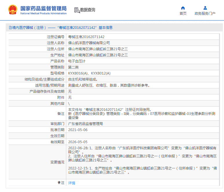224x192 pixels.
Task: Click 国家药品监督管理局 site title
Action: coord(43,8)
